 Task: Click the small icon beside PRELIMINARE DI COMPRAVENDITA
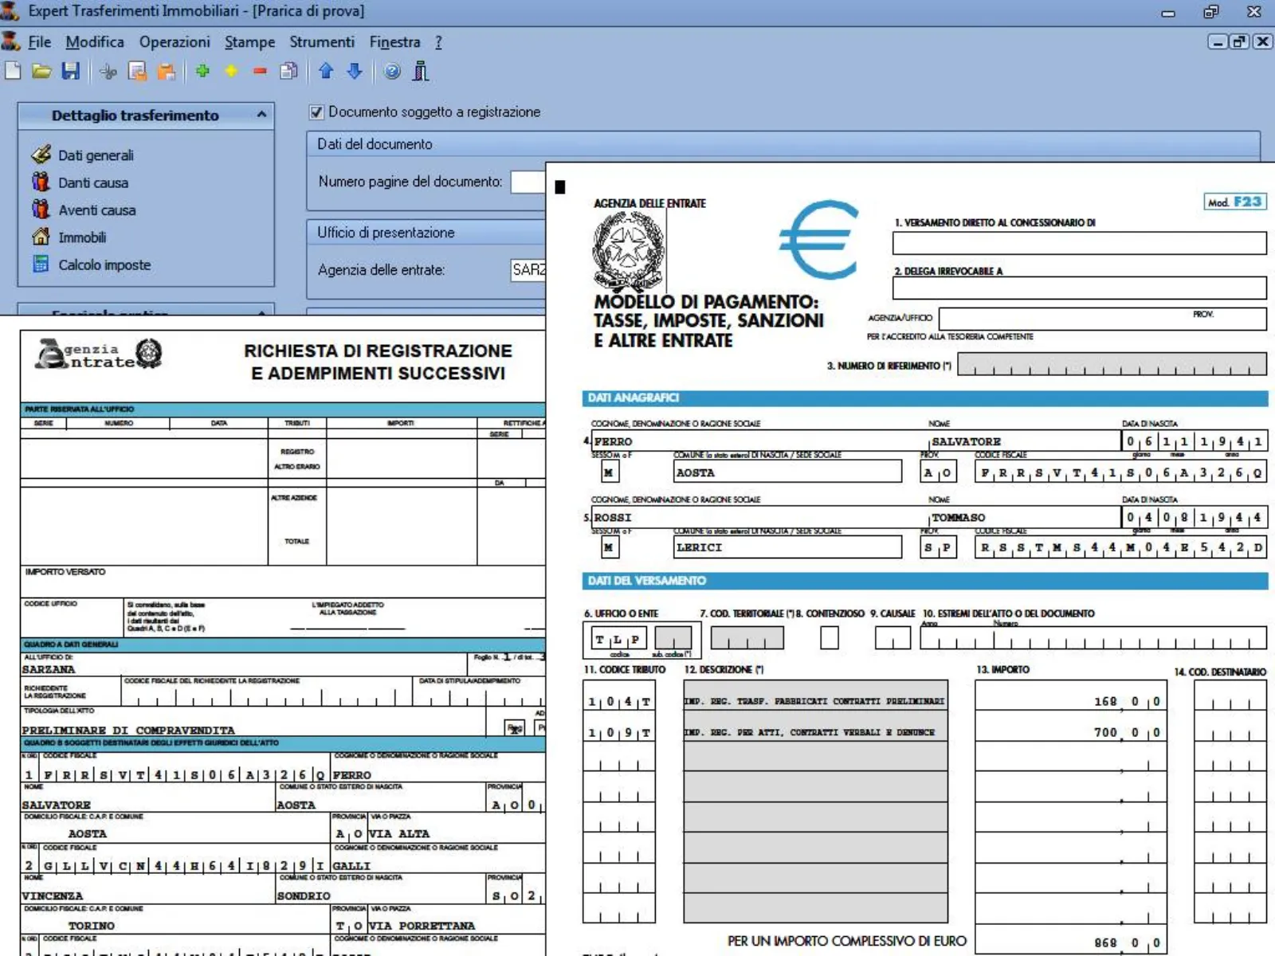click(x=515, y=727)
